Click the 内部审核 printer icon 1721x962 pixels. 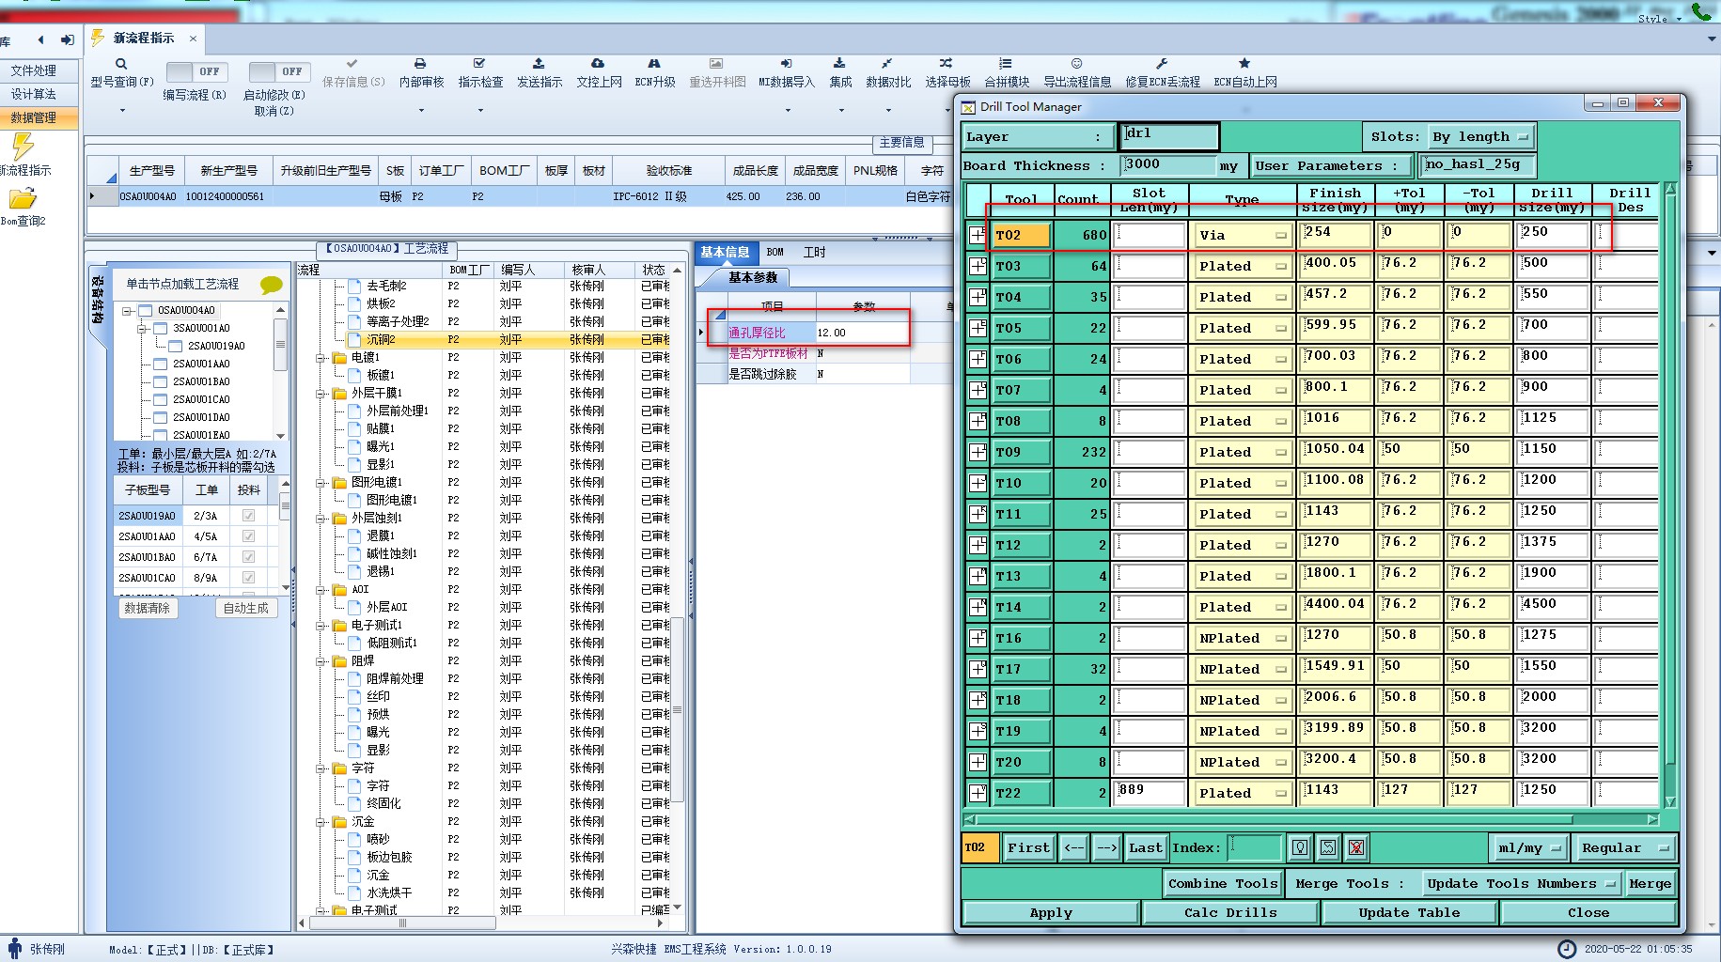[x=420, y=64]
